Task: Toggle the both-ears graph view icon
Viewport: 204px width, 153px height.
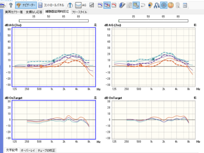Action: click(107, 5)
